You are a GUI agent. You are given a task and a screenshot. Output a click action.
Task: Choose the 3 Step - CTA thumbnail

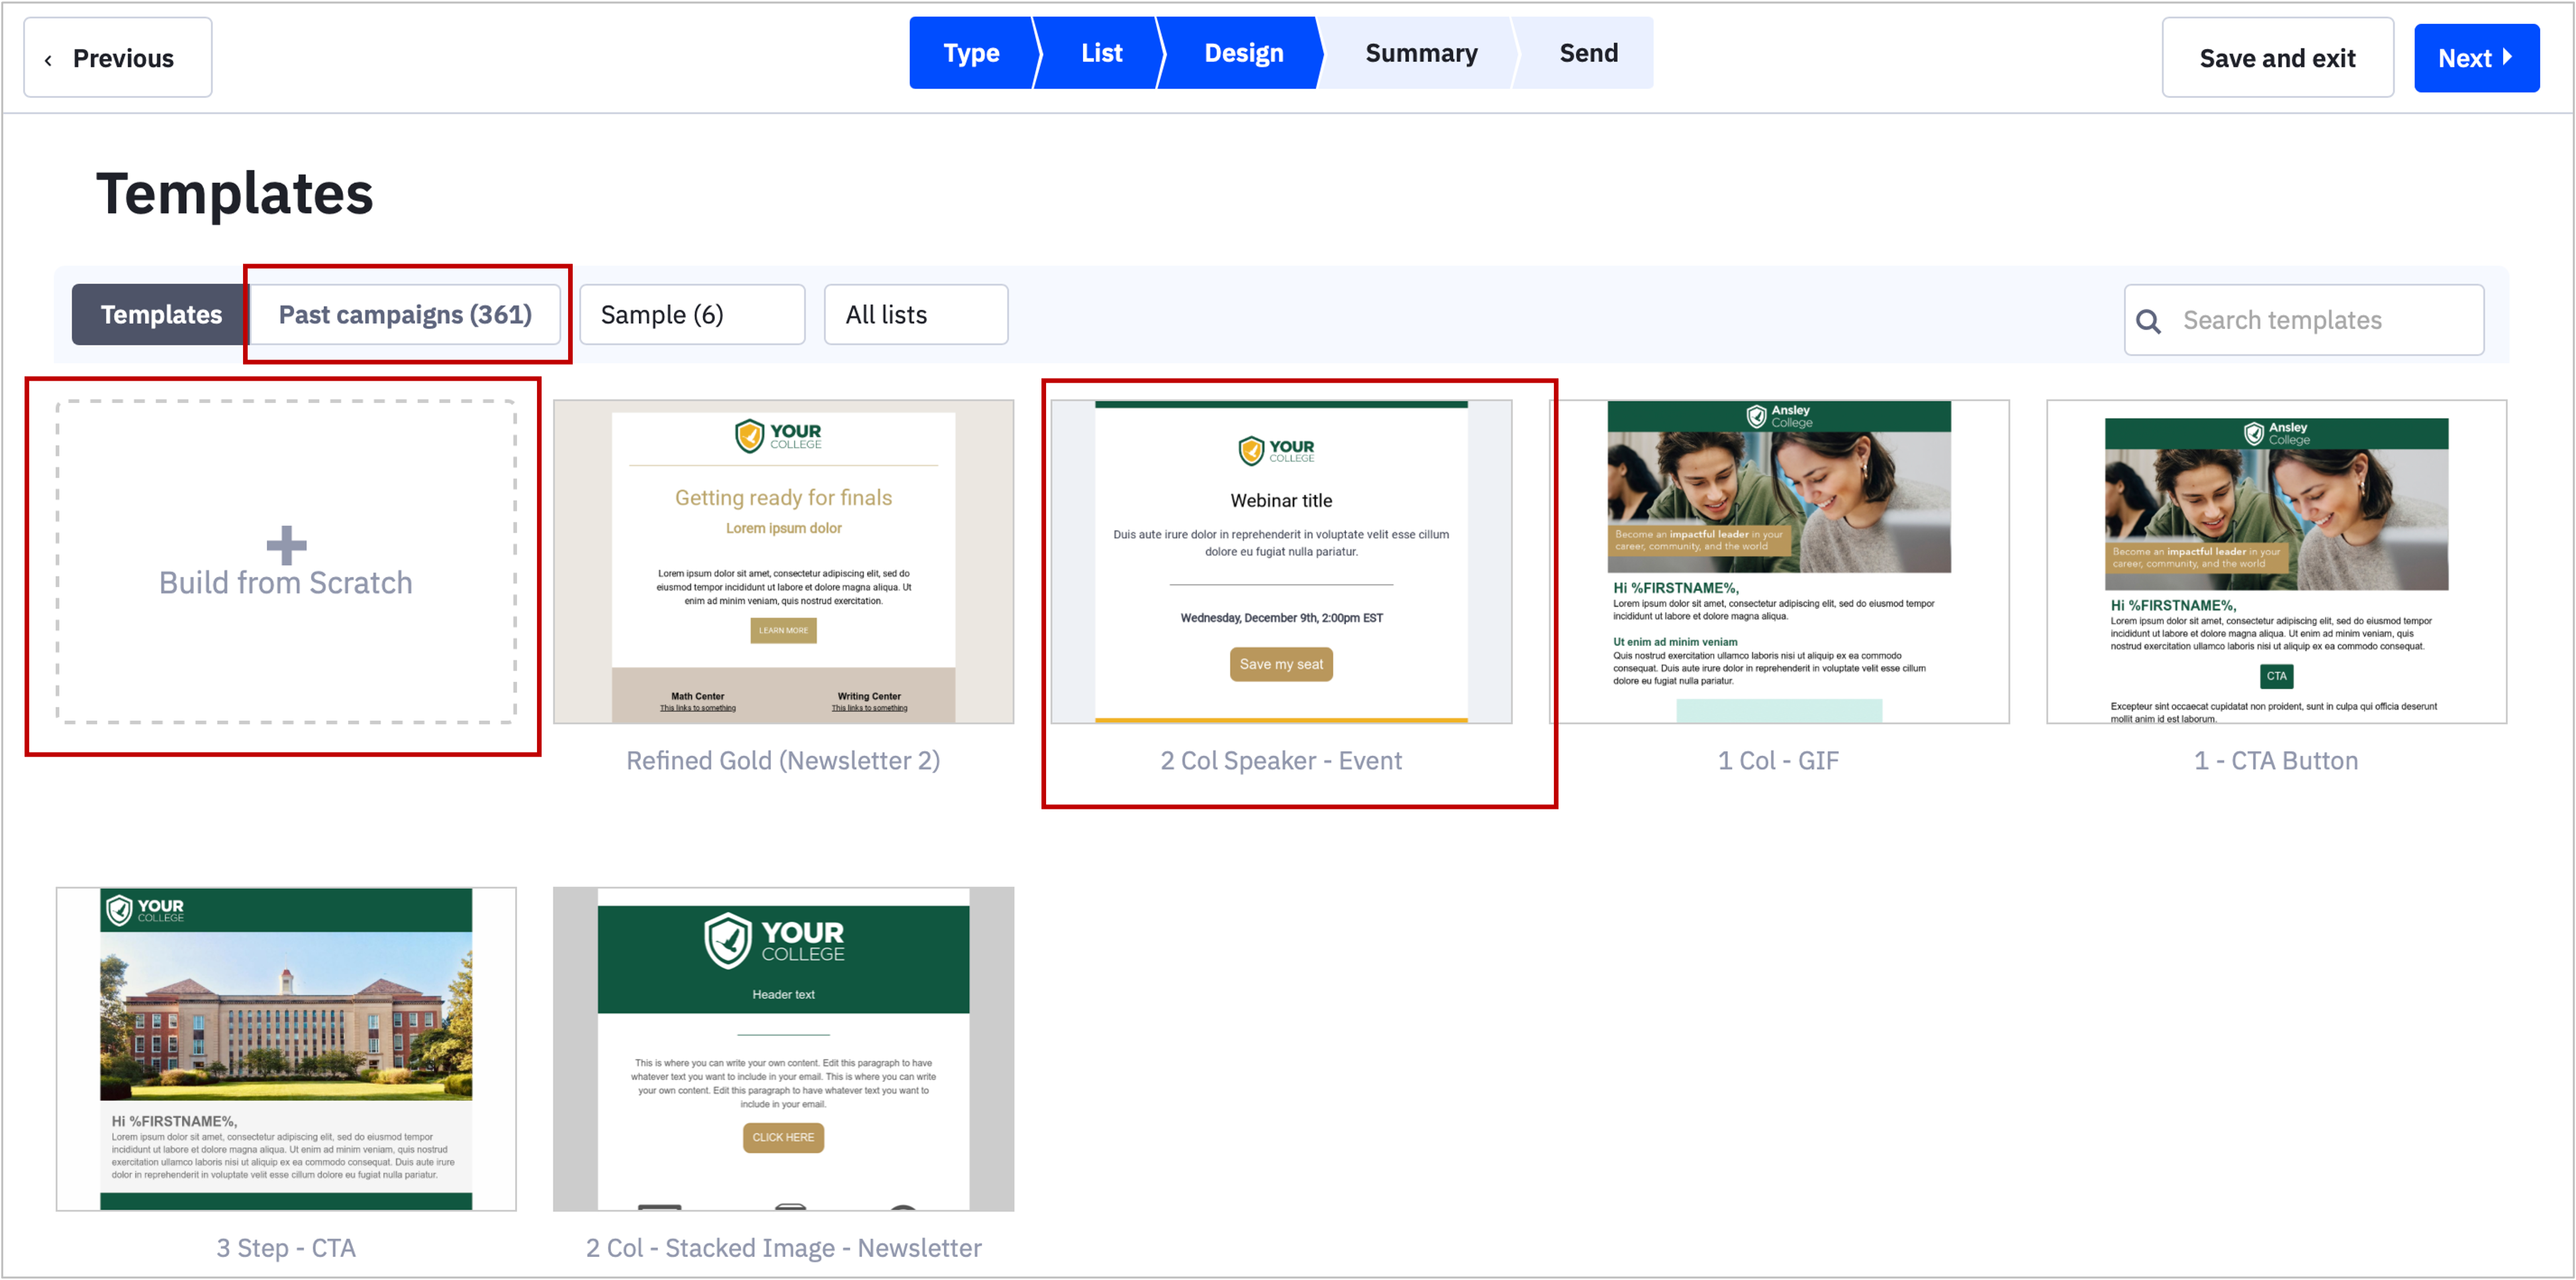[x=286, y=1049]
